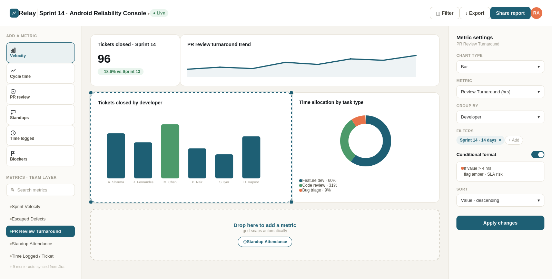
Task: Open the RA user avatar
Action: click(536, 13)
